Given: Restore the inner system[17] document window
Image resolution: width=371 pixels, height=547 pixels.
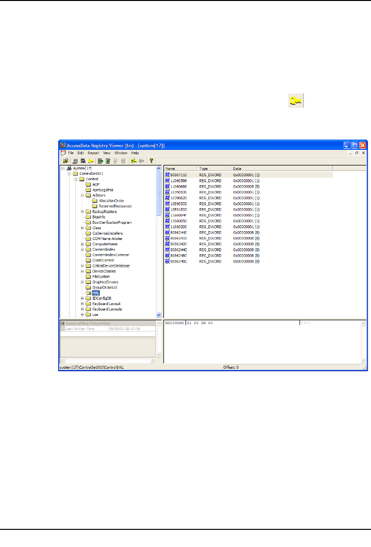Looking at the screenshot, I should click(x=357, y=153).
